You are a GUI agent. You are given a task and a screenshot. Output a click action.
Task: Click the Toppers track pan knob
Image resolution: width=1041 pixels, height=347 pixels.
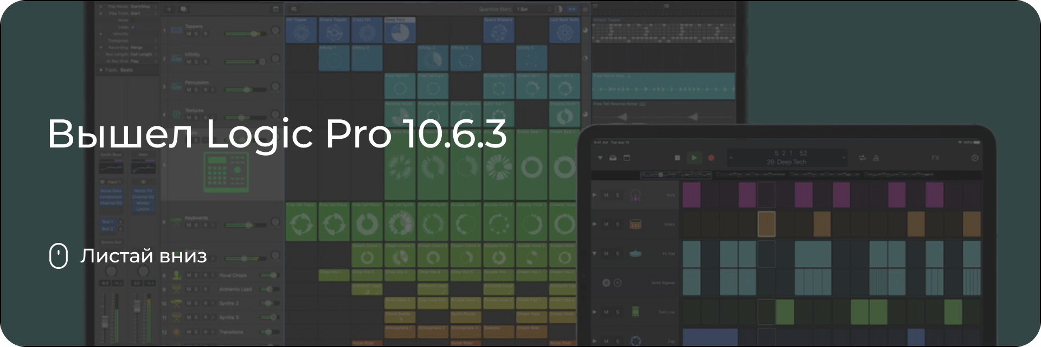coord(275,31)
